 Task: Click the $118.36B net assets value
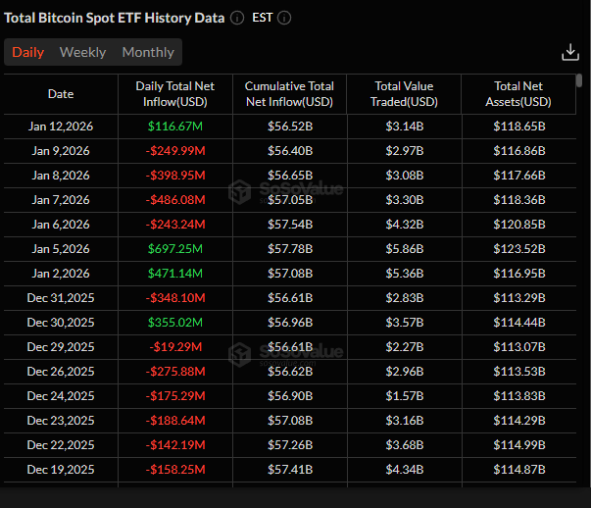[519, 200]
